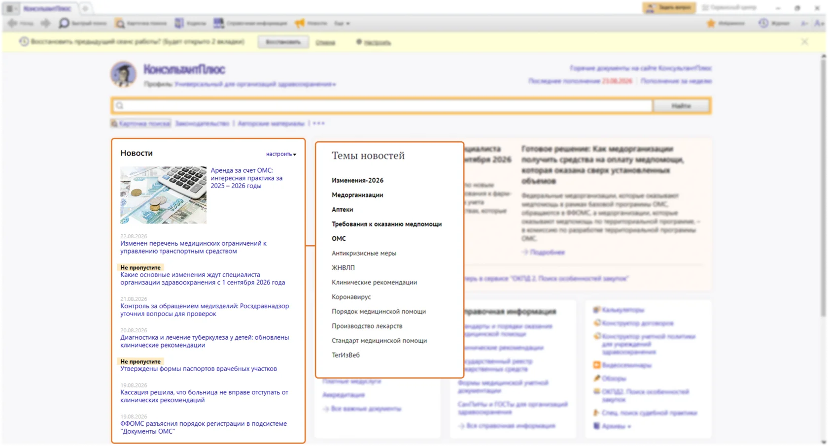Expand the Ещё toolbar dropdown
The image size is (828, 446).
click(x=342, y=23)
